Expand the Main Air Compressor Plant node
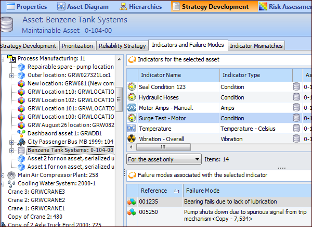 click(x=4, y=175)
